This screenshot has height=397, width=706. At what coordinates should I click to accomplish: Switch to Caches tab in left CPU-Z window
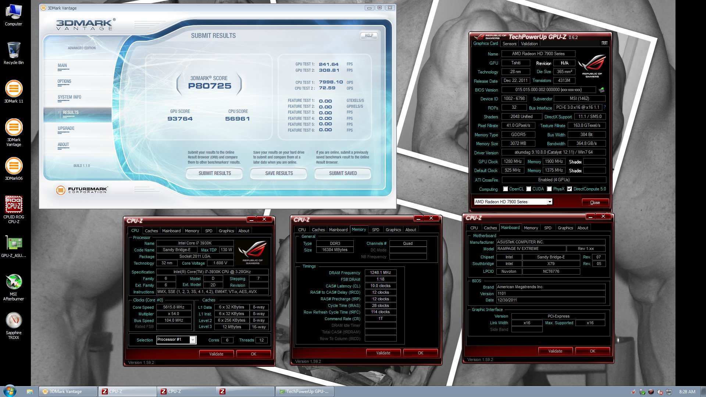(x=151, y=231)
